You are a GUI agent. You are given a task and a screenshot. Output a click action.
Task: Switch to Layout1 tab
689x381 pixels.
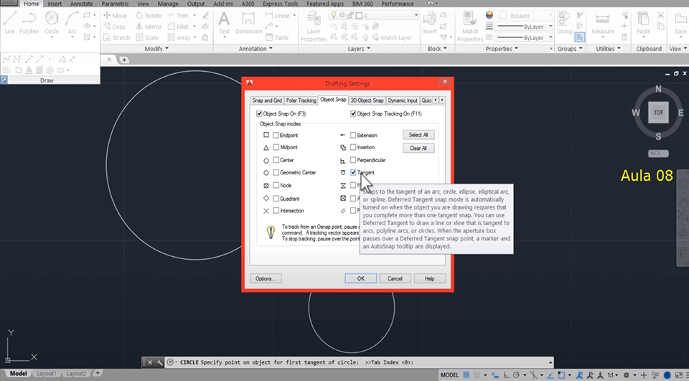46,374
